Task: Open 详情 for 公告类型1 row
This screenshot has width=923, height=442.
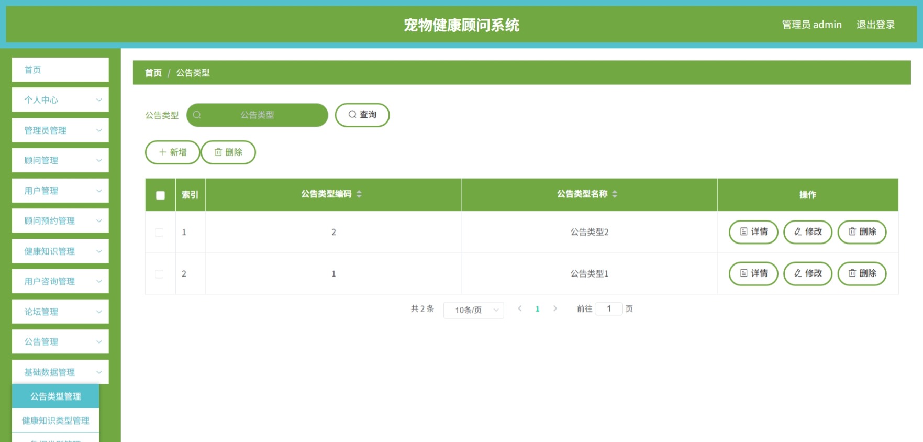Action: (753, 273)
